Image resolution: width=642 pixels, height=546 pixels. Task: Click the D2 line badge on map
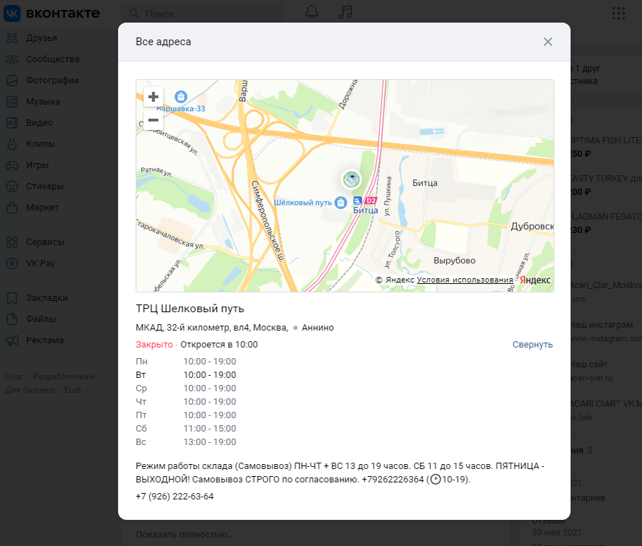pos(371,201)
